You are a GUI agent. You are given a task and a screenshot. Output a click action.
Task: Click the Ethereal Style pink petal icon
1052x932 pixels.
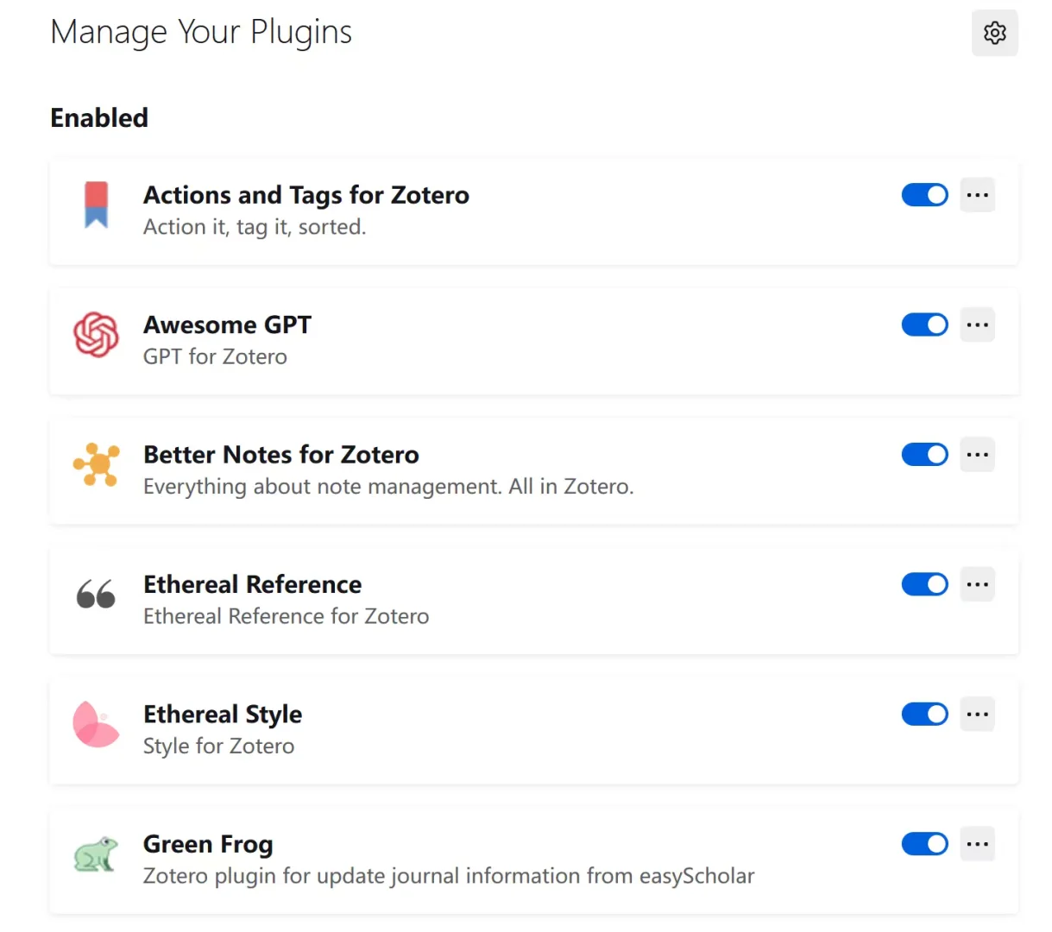click(x=96, y=724)
